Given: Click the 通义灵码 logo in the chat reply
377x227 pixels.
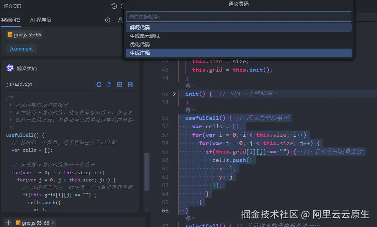Looking at the screenshot, I should click(x=10, y=68).
